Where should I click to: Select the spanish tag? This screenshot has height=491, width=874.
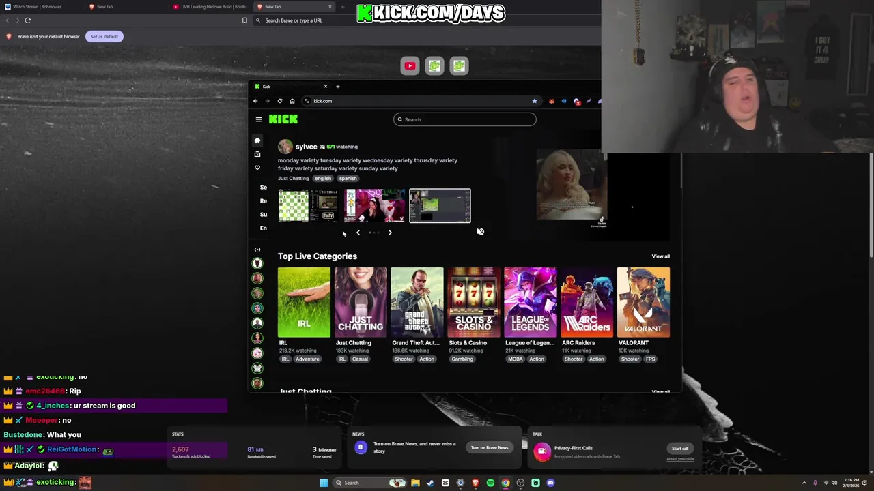coord(348,179)
